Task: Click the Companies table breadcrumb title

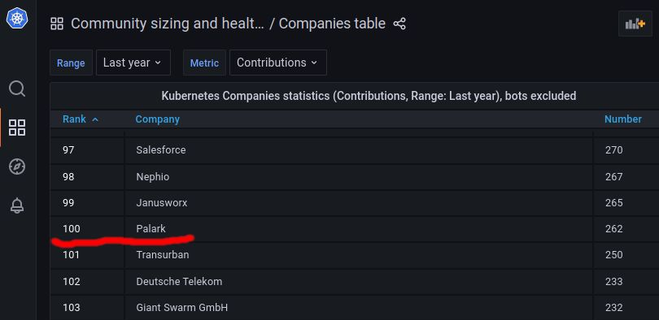Action: (332, 24)
